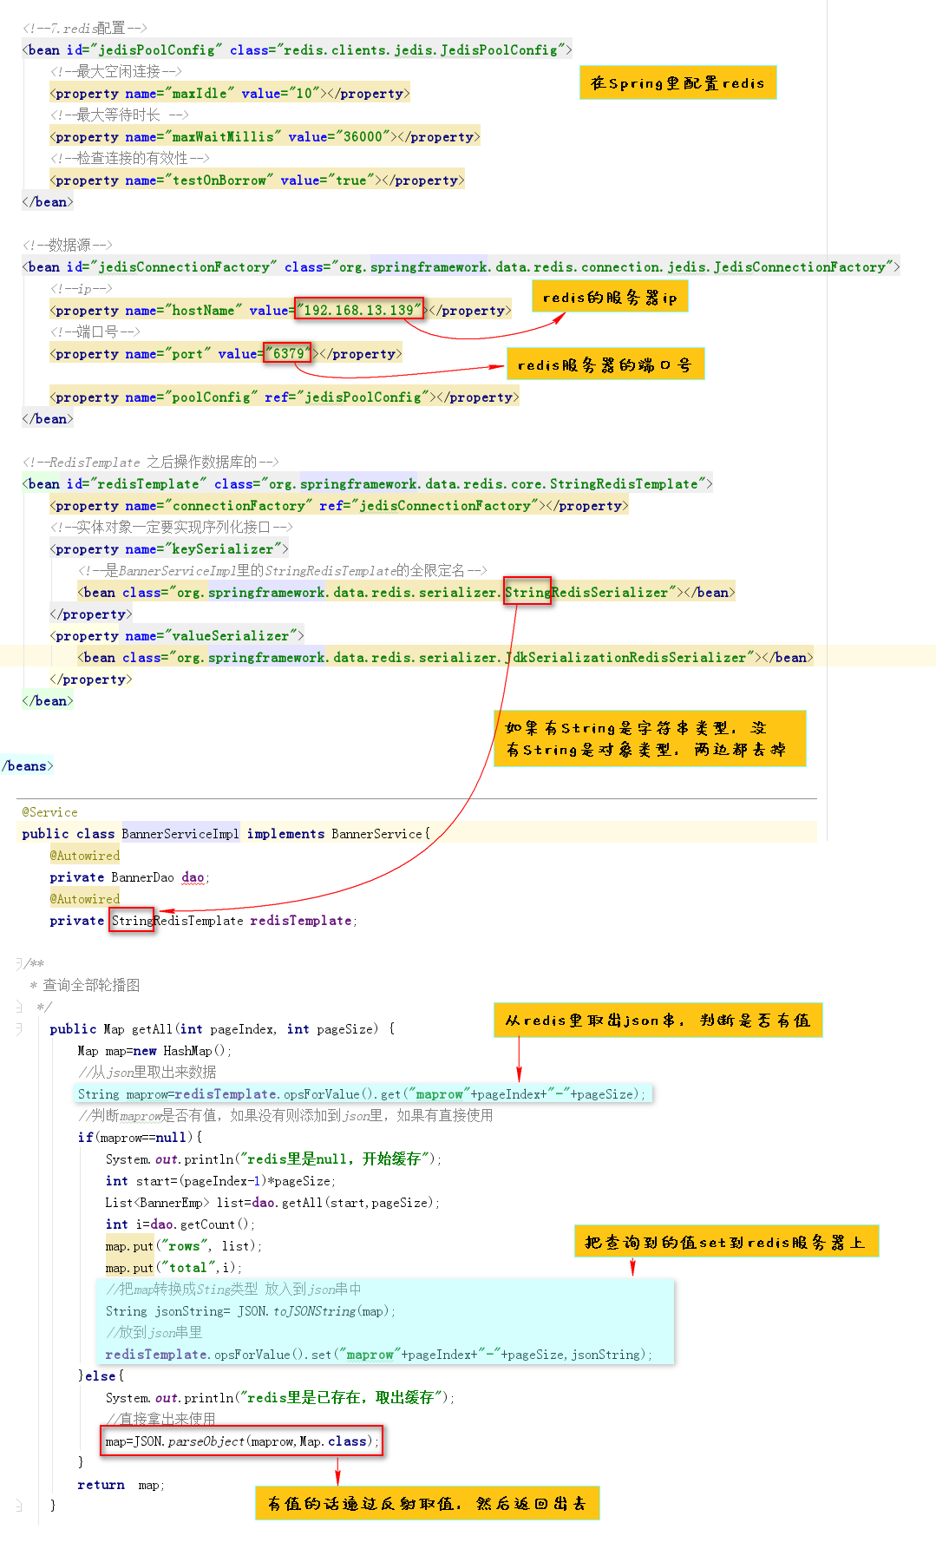This screenshot has width=936, height=1549.
Task: Click the 'JSON.toJSONString(map)' line
Action: click(x=251, y=1311)
